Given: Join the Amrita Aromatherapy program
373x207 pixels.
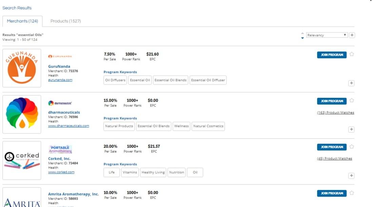Looking at the screenshot, I should 332,193.
